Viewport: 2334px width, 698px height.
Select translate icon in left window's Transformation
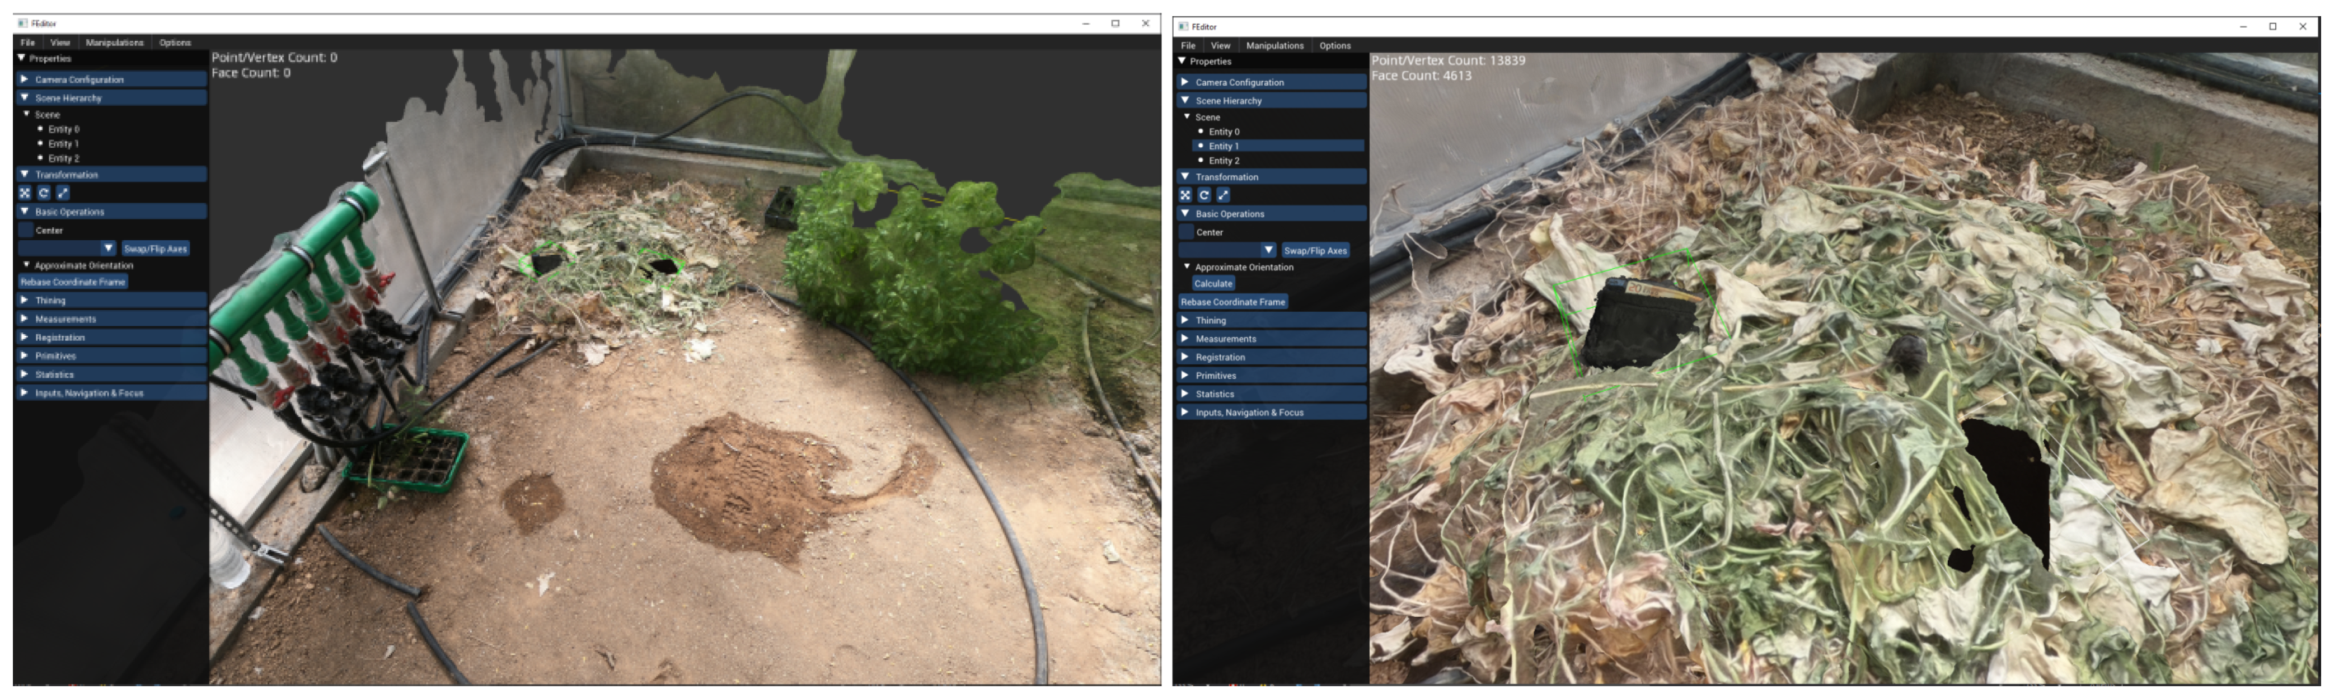[x=25, y=193]
